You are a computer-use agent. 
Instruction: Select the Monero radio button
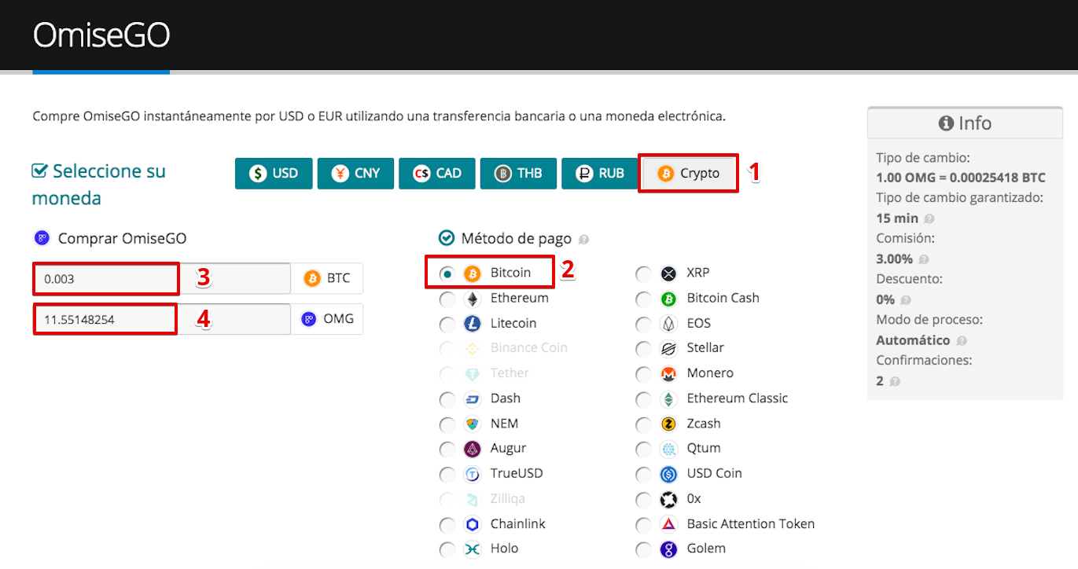(x=644, y=373)
